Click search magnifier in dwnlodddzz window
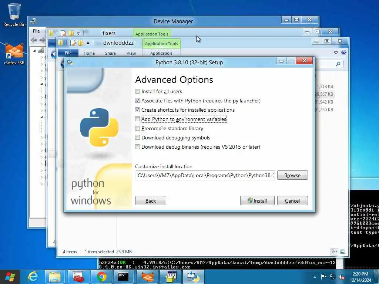This screenshot has height=284, width=379. [338, 64]
